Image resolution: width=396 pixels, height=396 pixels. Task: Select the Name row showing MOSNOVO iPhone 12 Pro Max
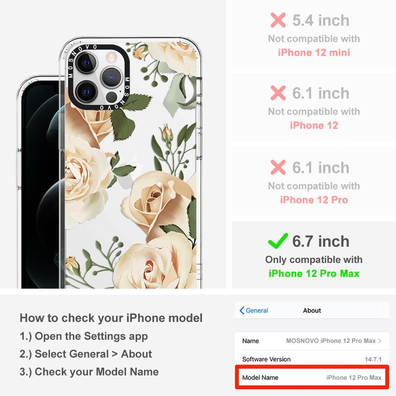click(312, 341)
